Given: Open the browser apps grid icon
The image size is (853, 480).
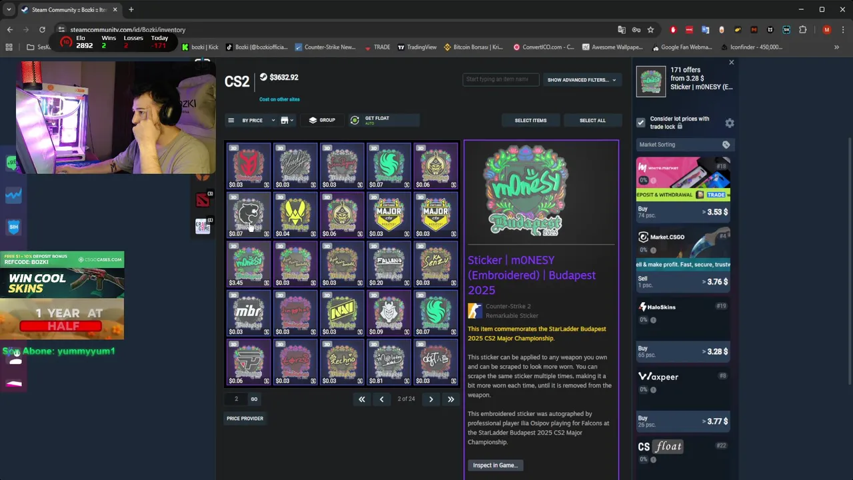Looking at the screenshot, I should tap(9, 47).
